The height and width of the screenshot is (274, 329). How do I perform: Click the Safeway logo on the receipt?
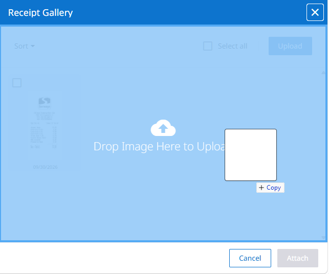[x=45, y=103]
